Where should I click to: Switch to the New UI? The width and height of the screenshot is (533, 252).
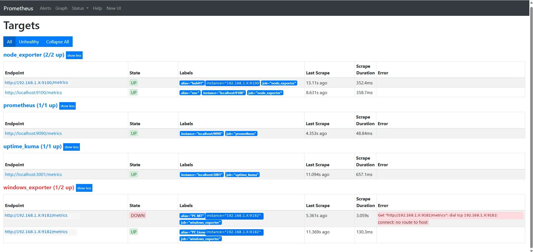(114, 8)
